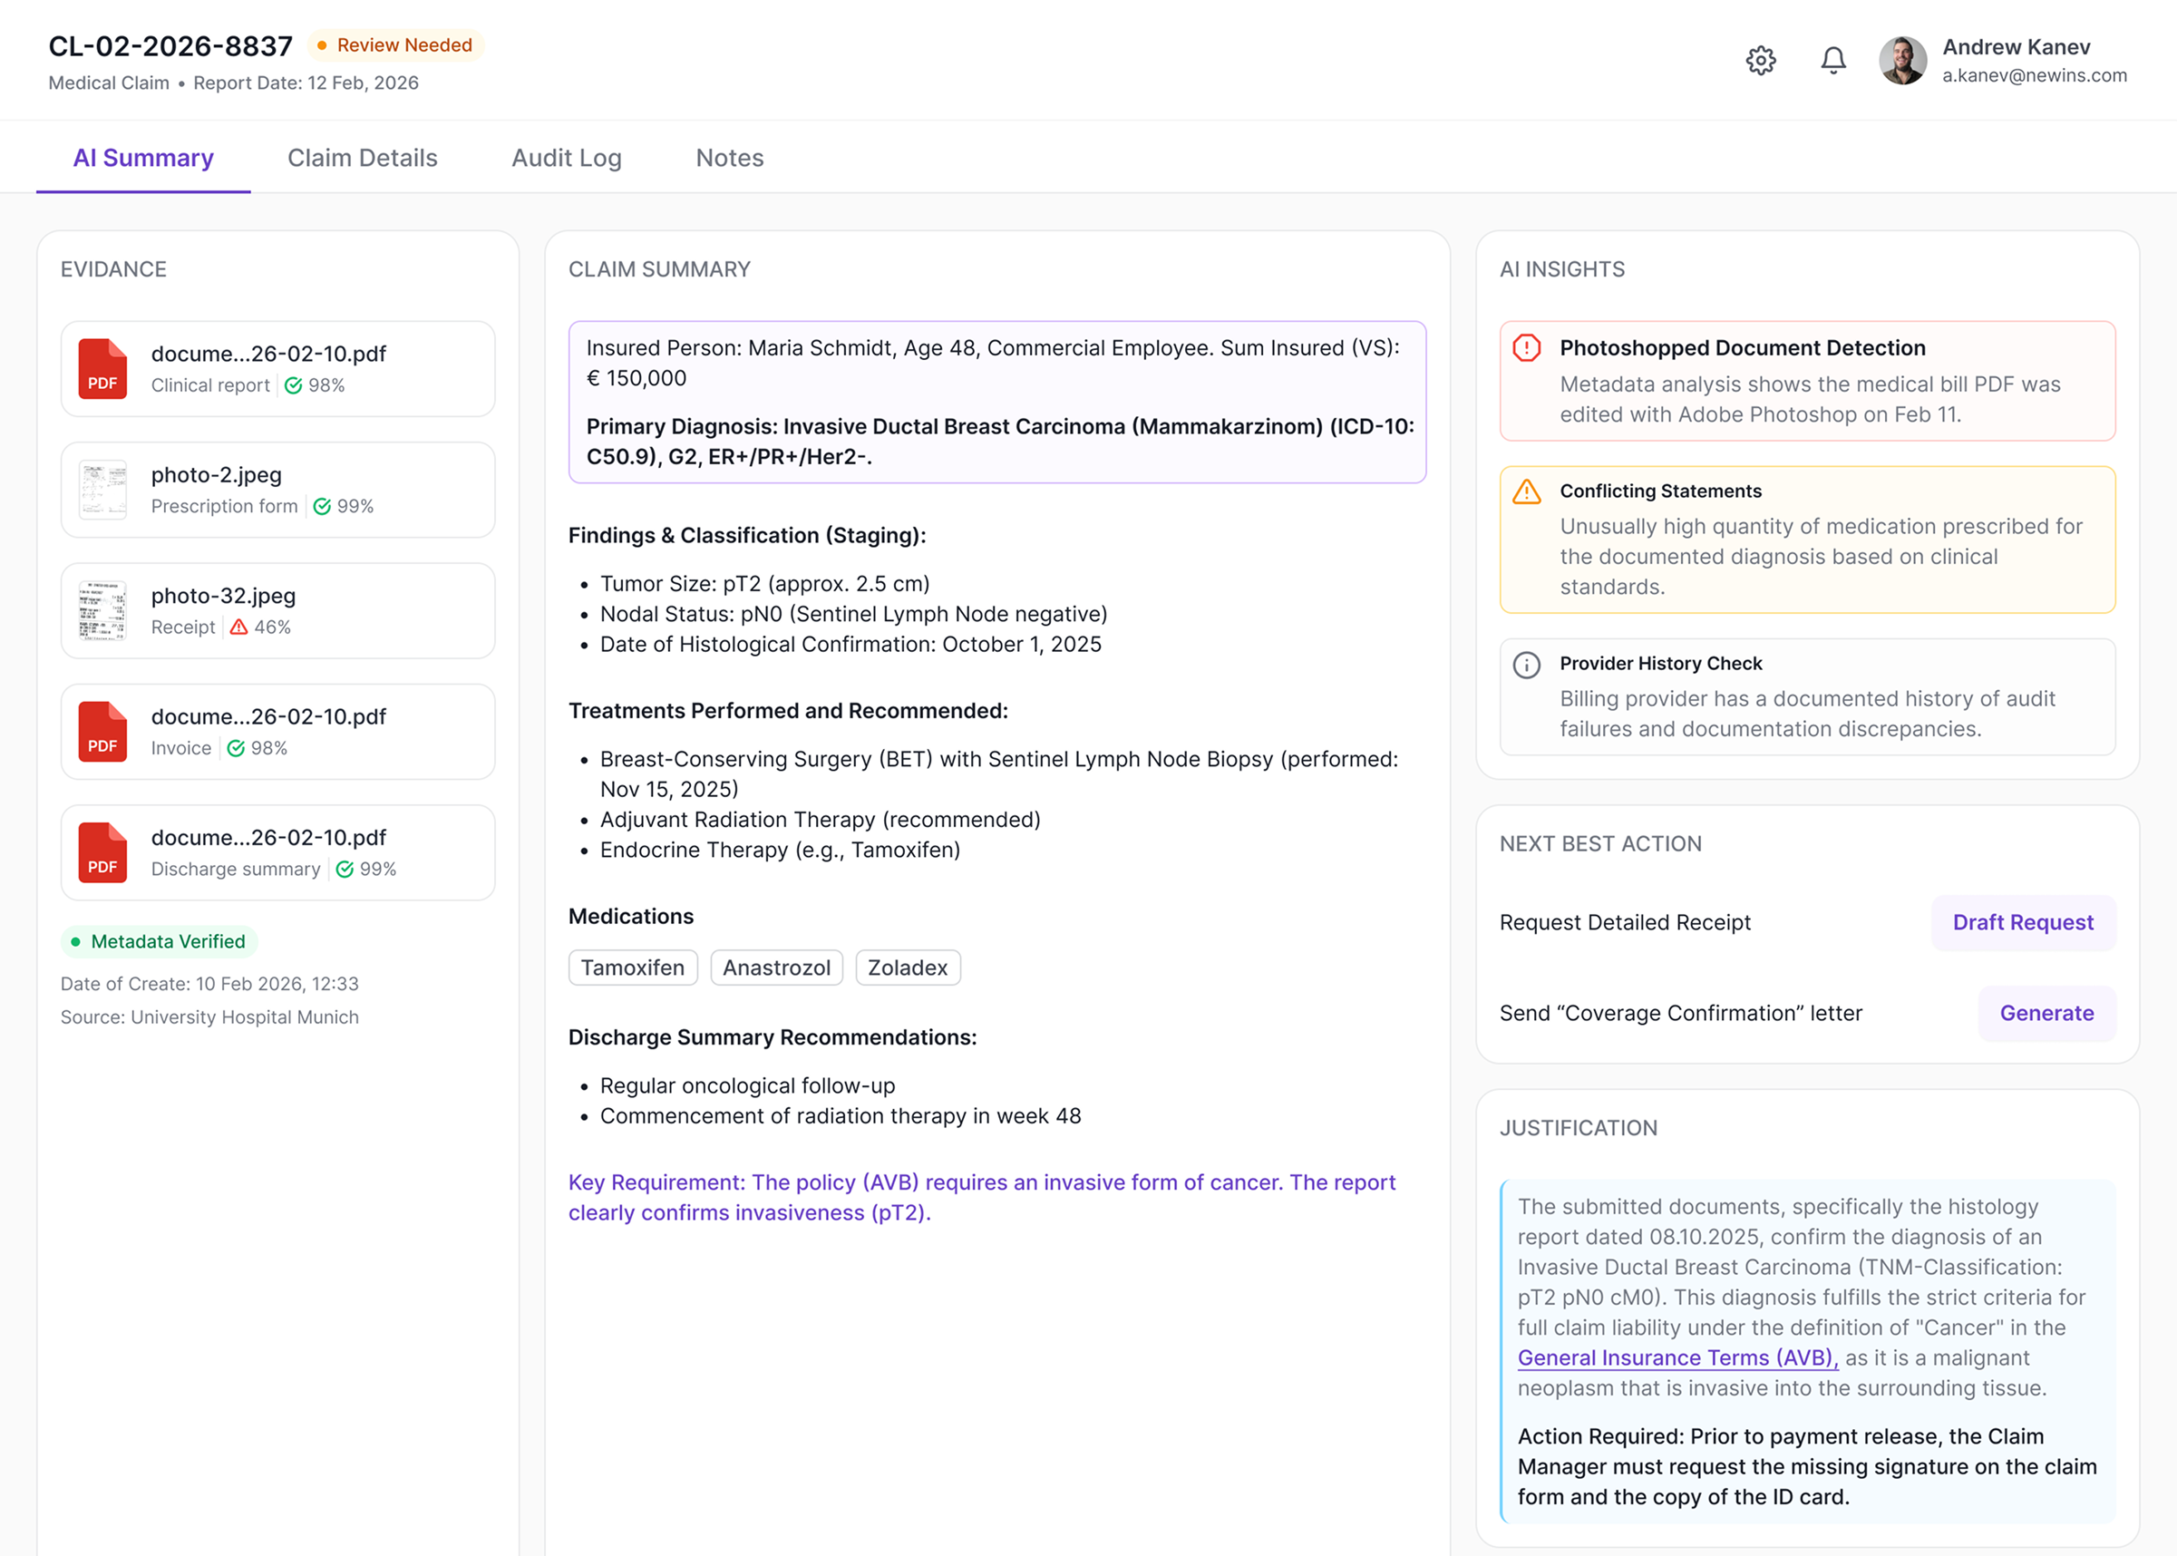Switch to the Claim Details tab
The width and height of the screenshot is (2177, 1556).
pyautogui.click(x=364, y=157)
